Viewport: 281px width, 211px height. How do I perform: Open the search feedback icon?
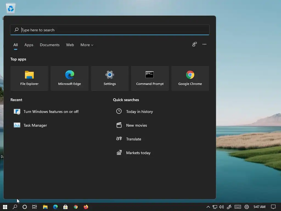pos(195,44)
